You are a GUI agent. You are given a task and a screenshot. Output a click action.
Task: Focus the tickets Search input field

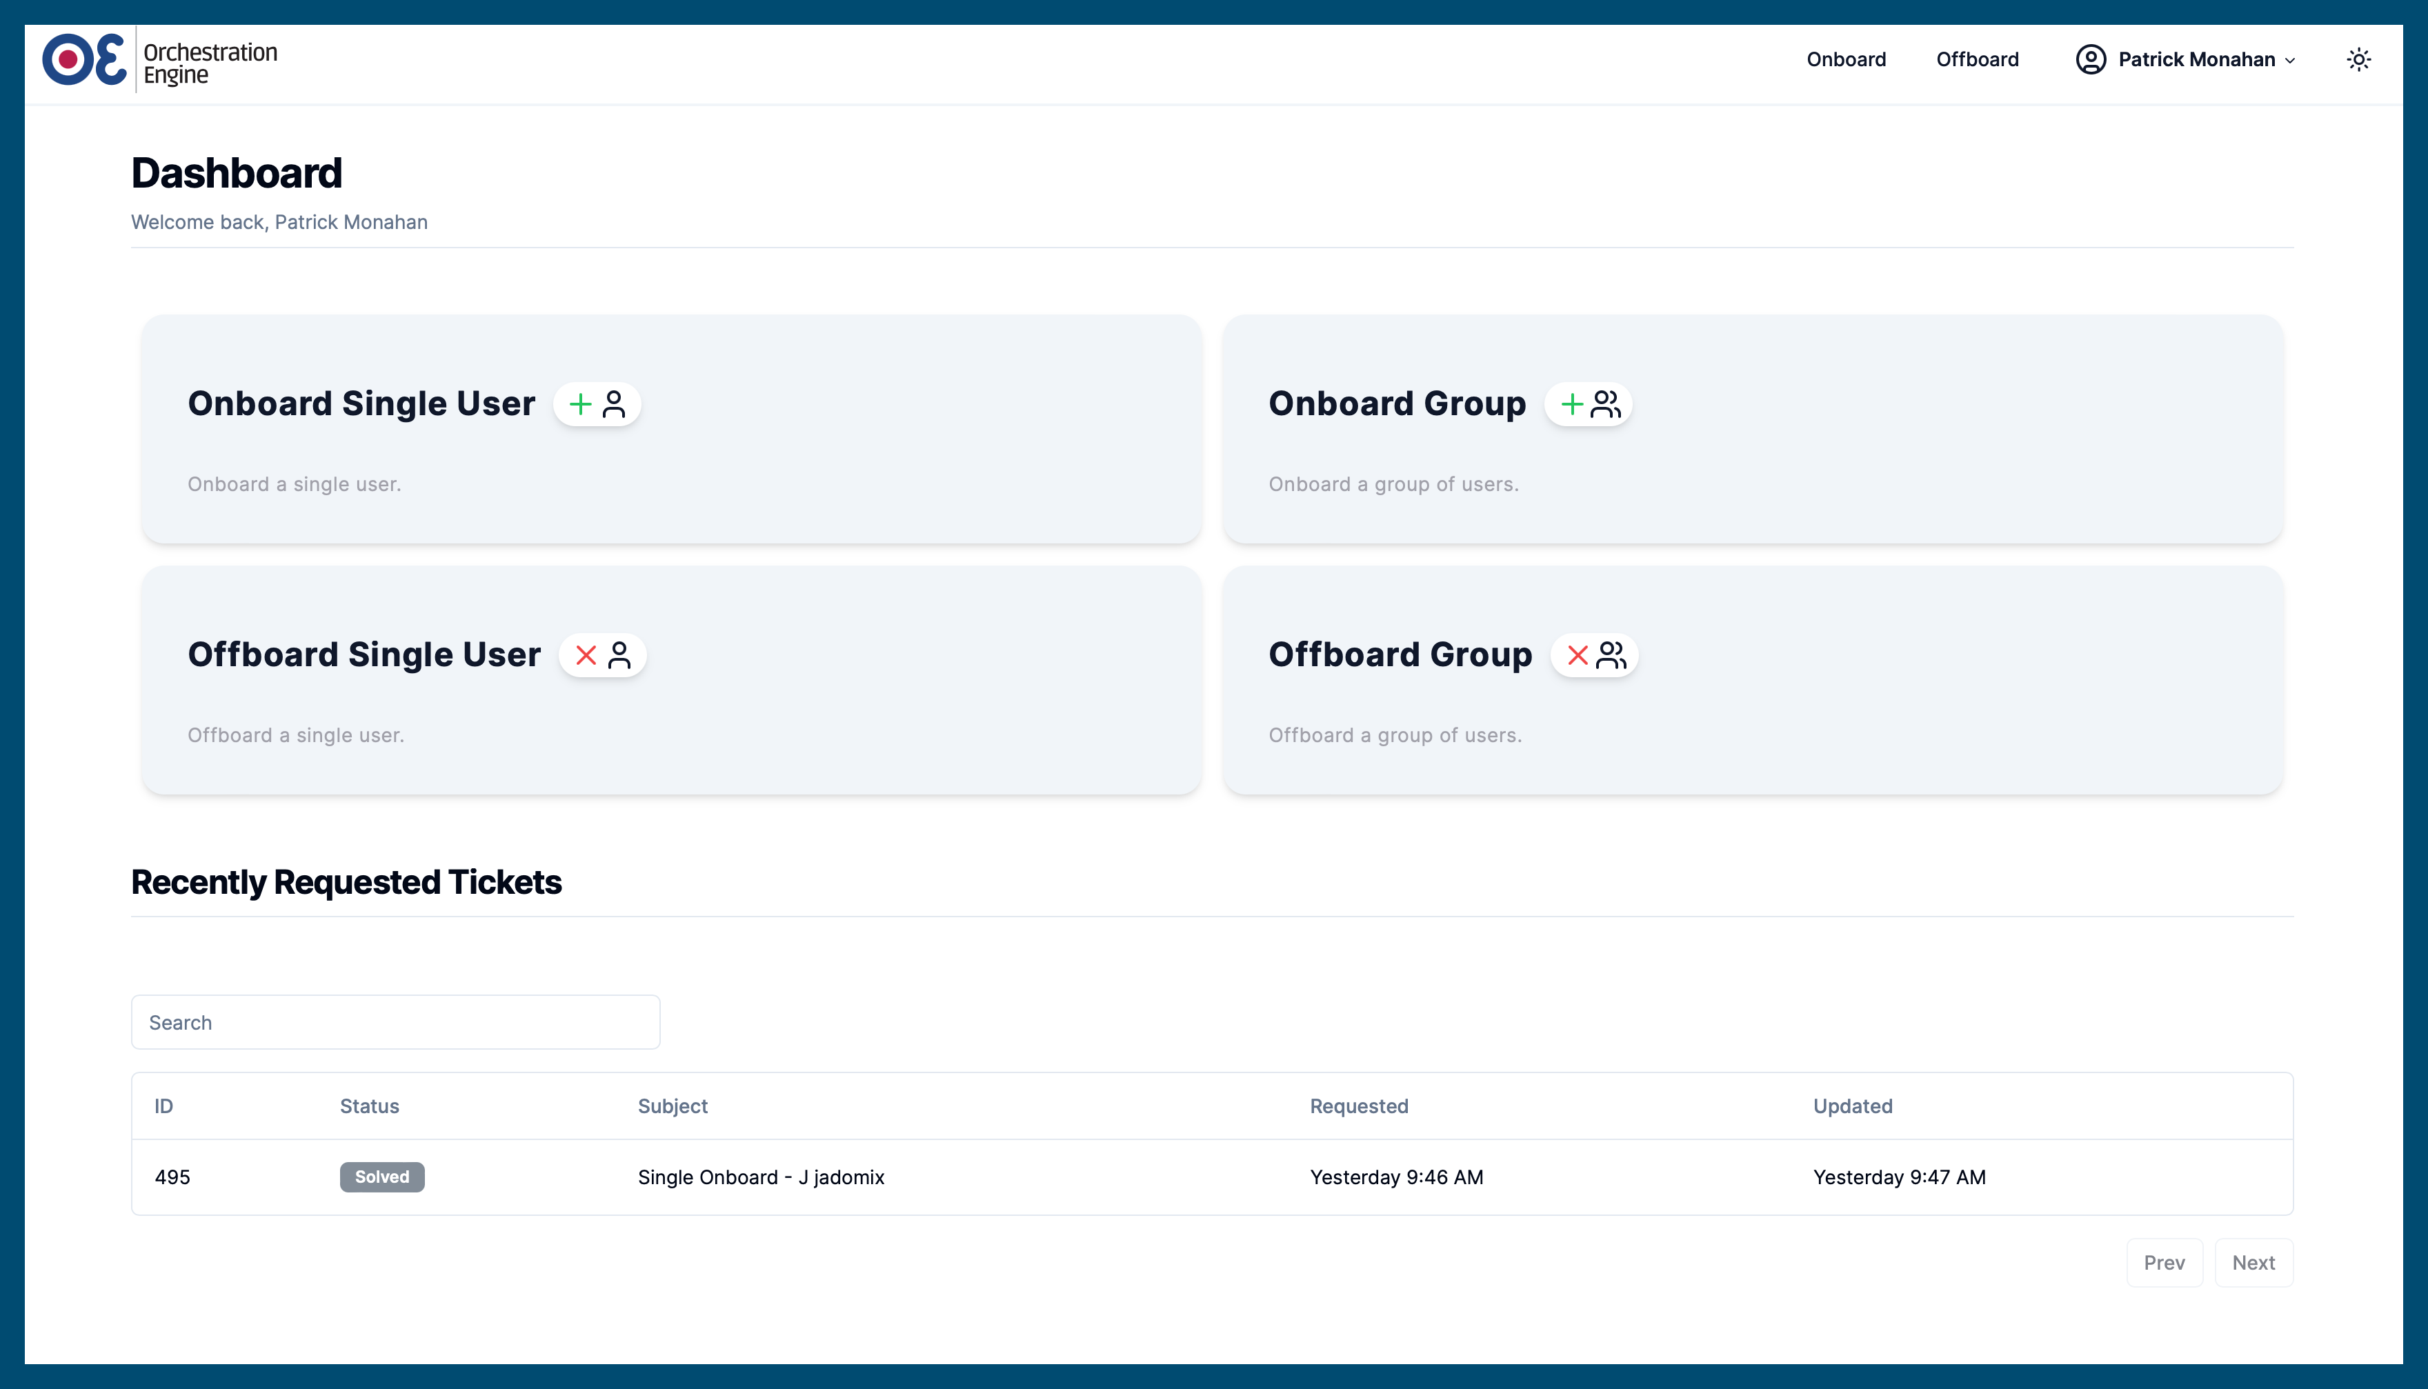395,1021
